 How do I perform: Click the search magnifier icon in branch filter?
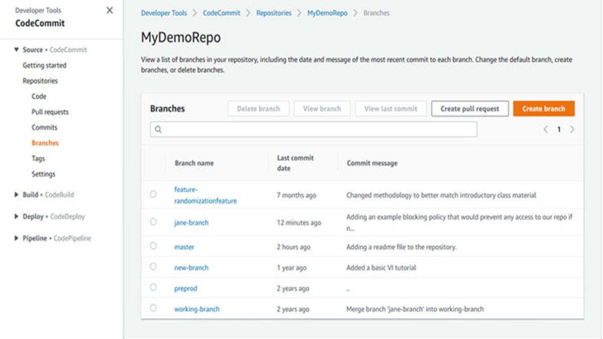[x=159, y=130]
